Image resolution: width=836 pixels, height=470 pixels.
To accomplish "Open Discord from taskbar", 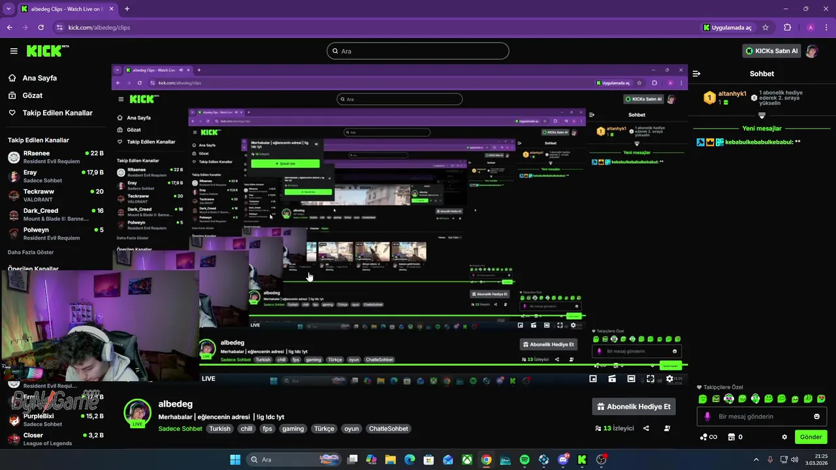I will 563,460.
